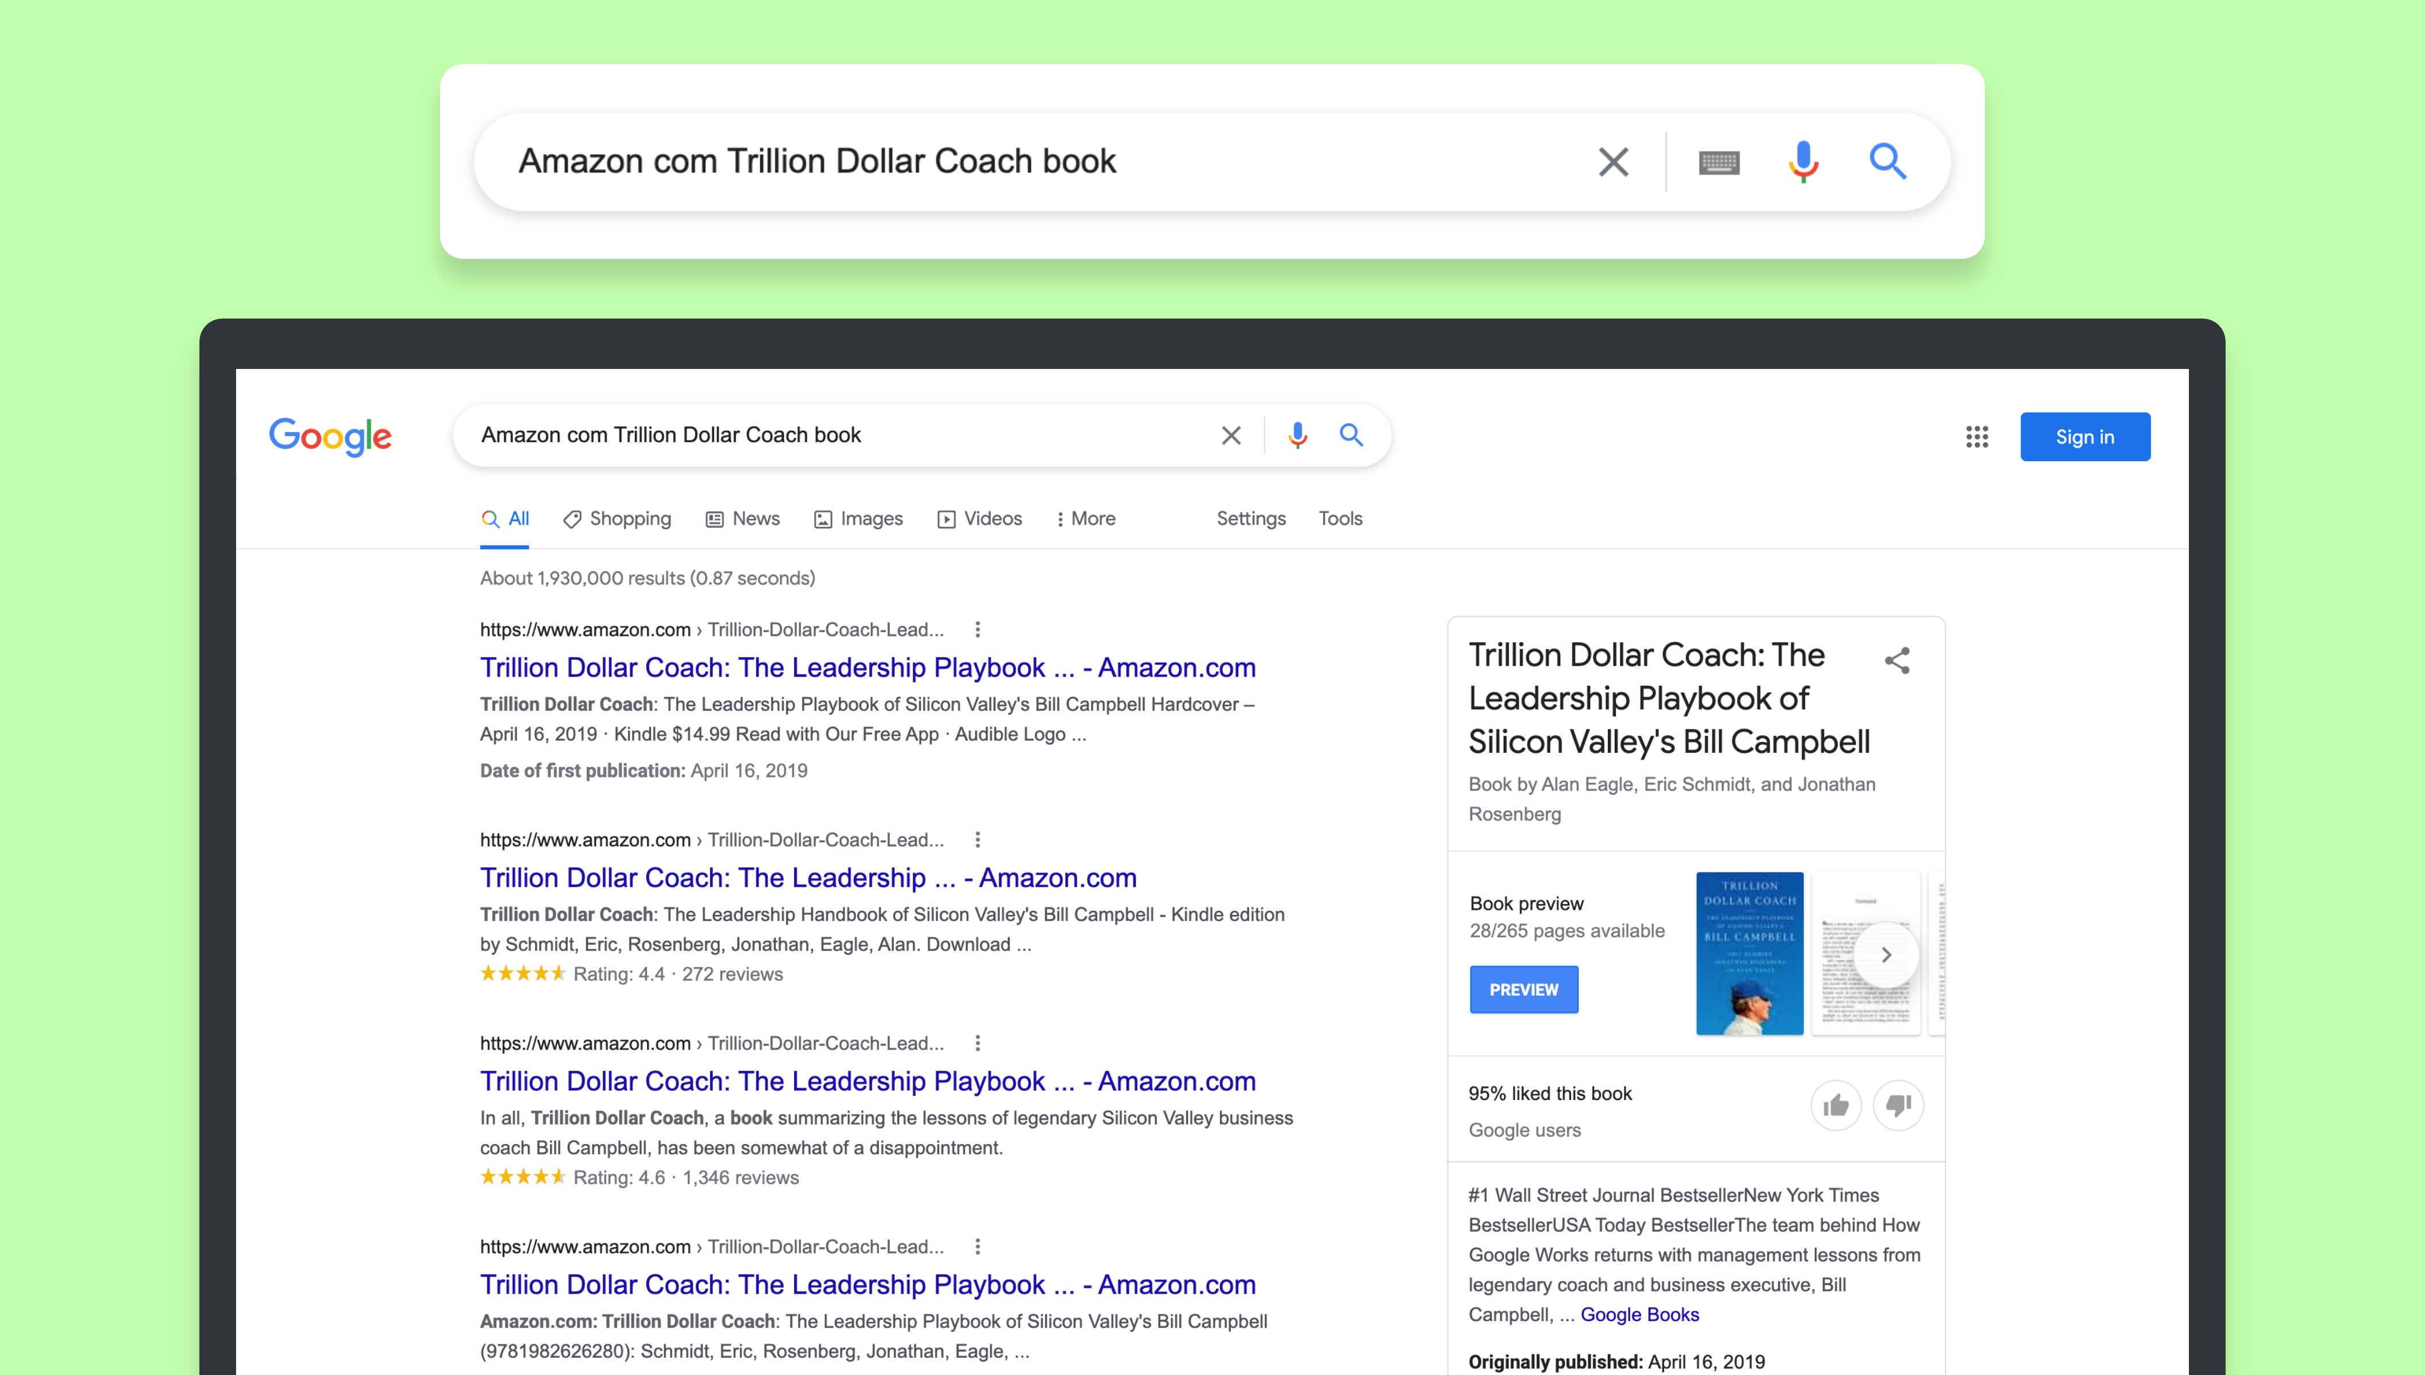Click the blue PREVIEW button
Screen dimensions: 2425x1375
tap(1523, 989)
